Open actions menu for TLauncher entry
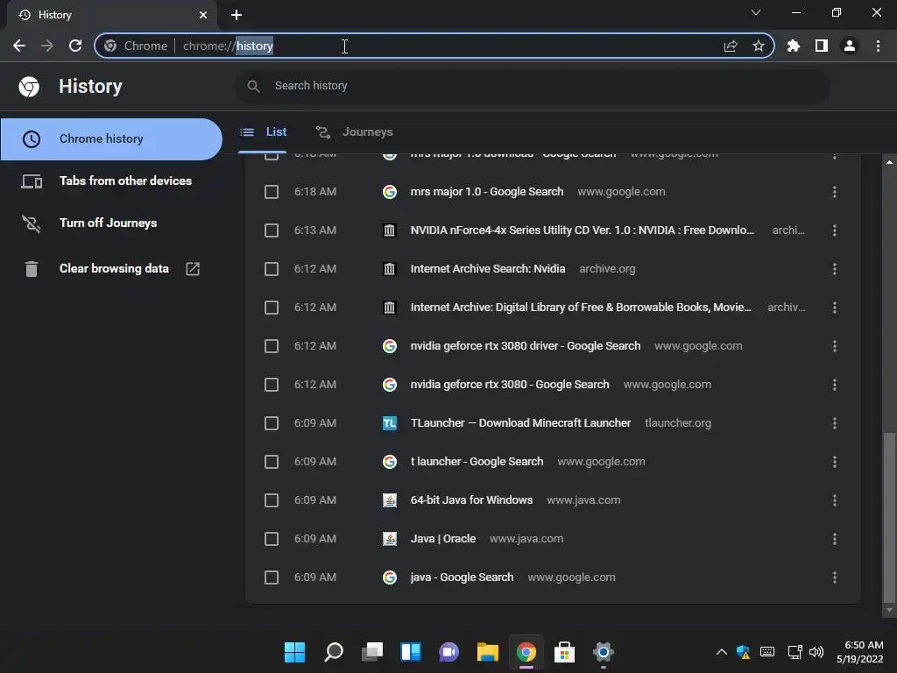Viewport: 897px width, 673px height. tap(834, 423)
